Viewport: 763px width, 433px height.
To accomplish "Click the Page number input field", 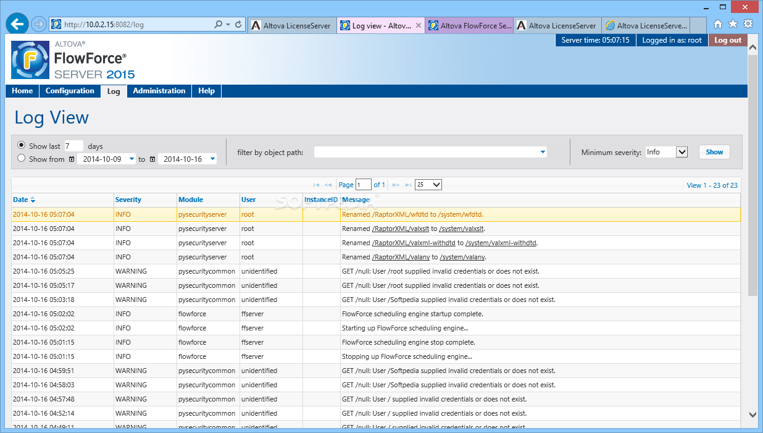I will [x=364, y=185].
